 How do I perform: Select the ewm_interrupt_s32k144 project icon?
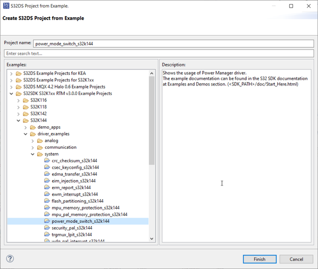tap(47, 194)
